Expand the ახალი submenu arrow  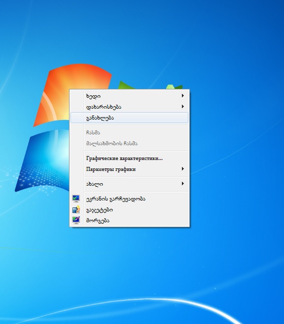183,183
